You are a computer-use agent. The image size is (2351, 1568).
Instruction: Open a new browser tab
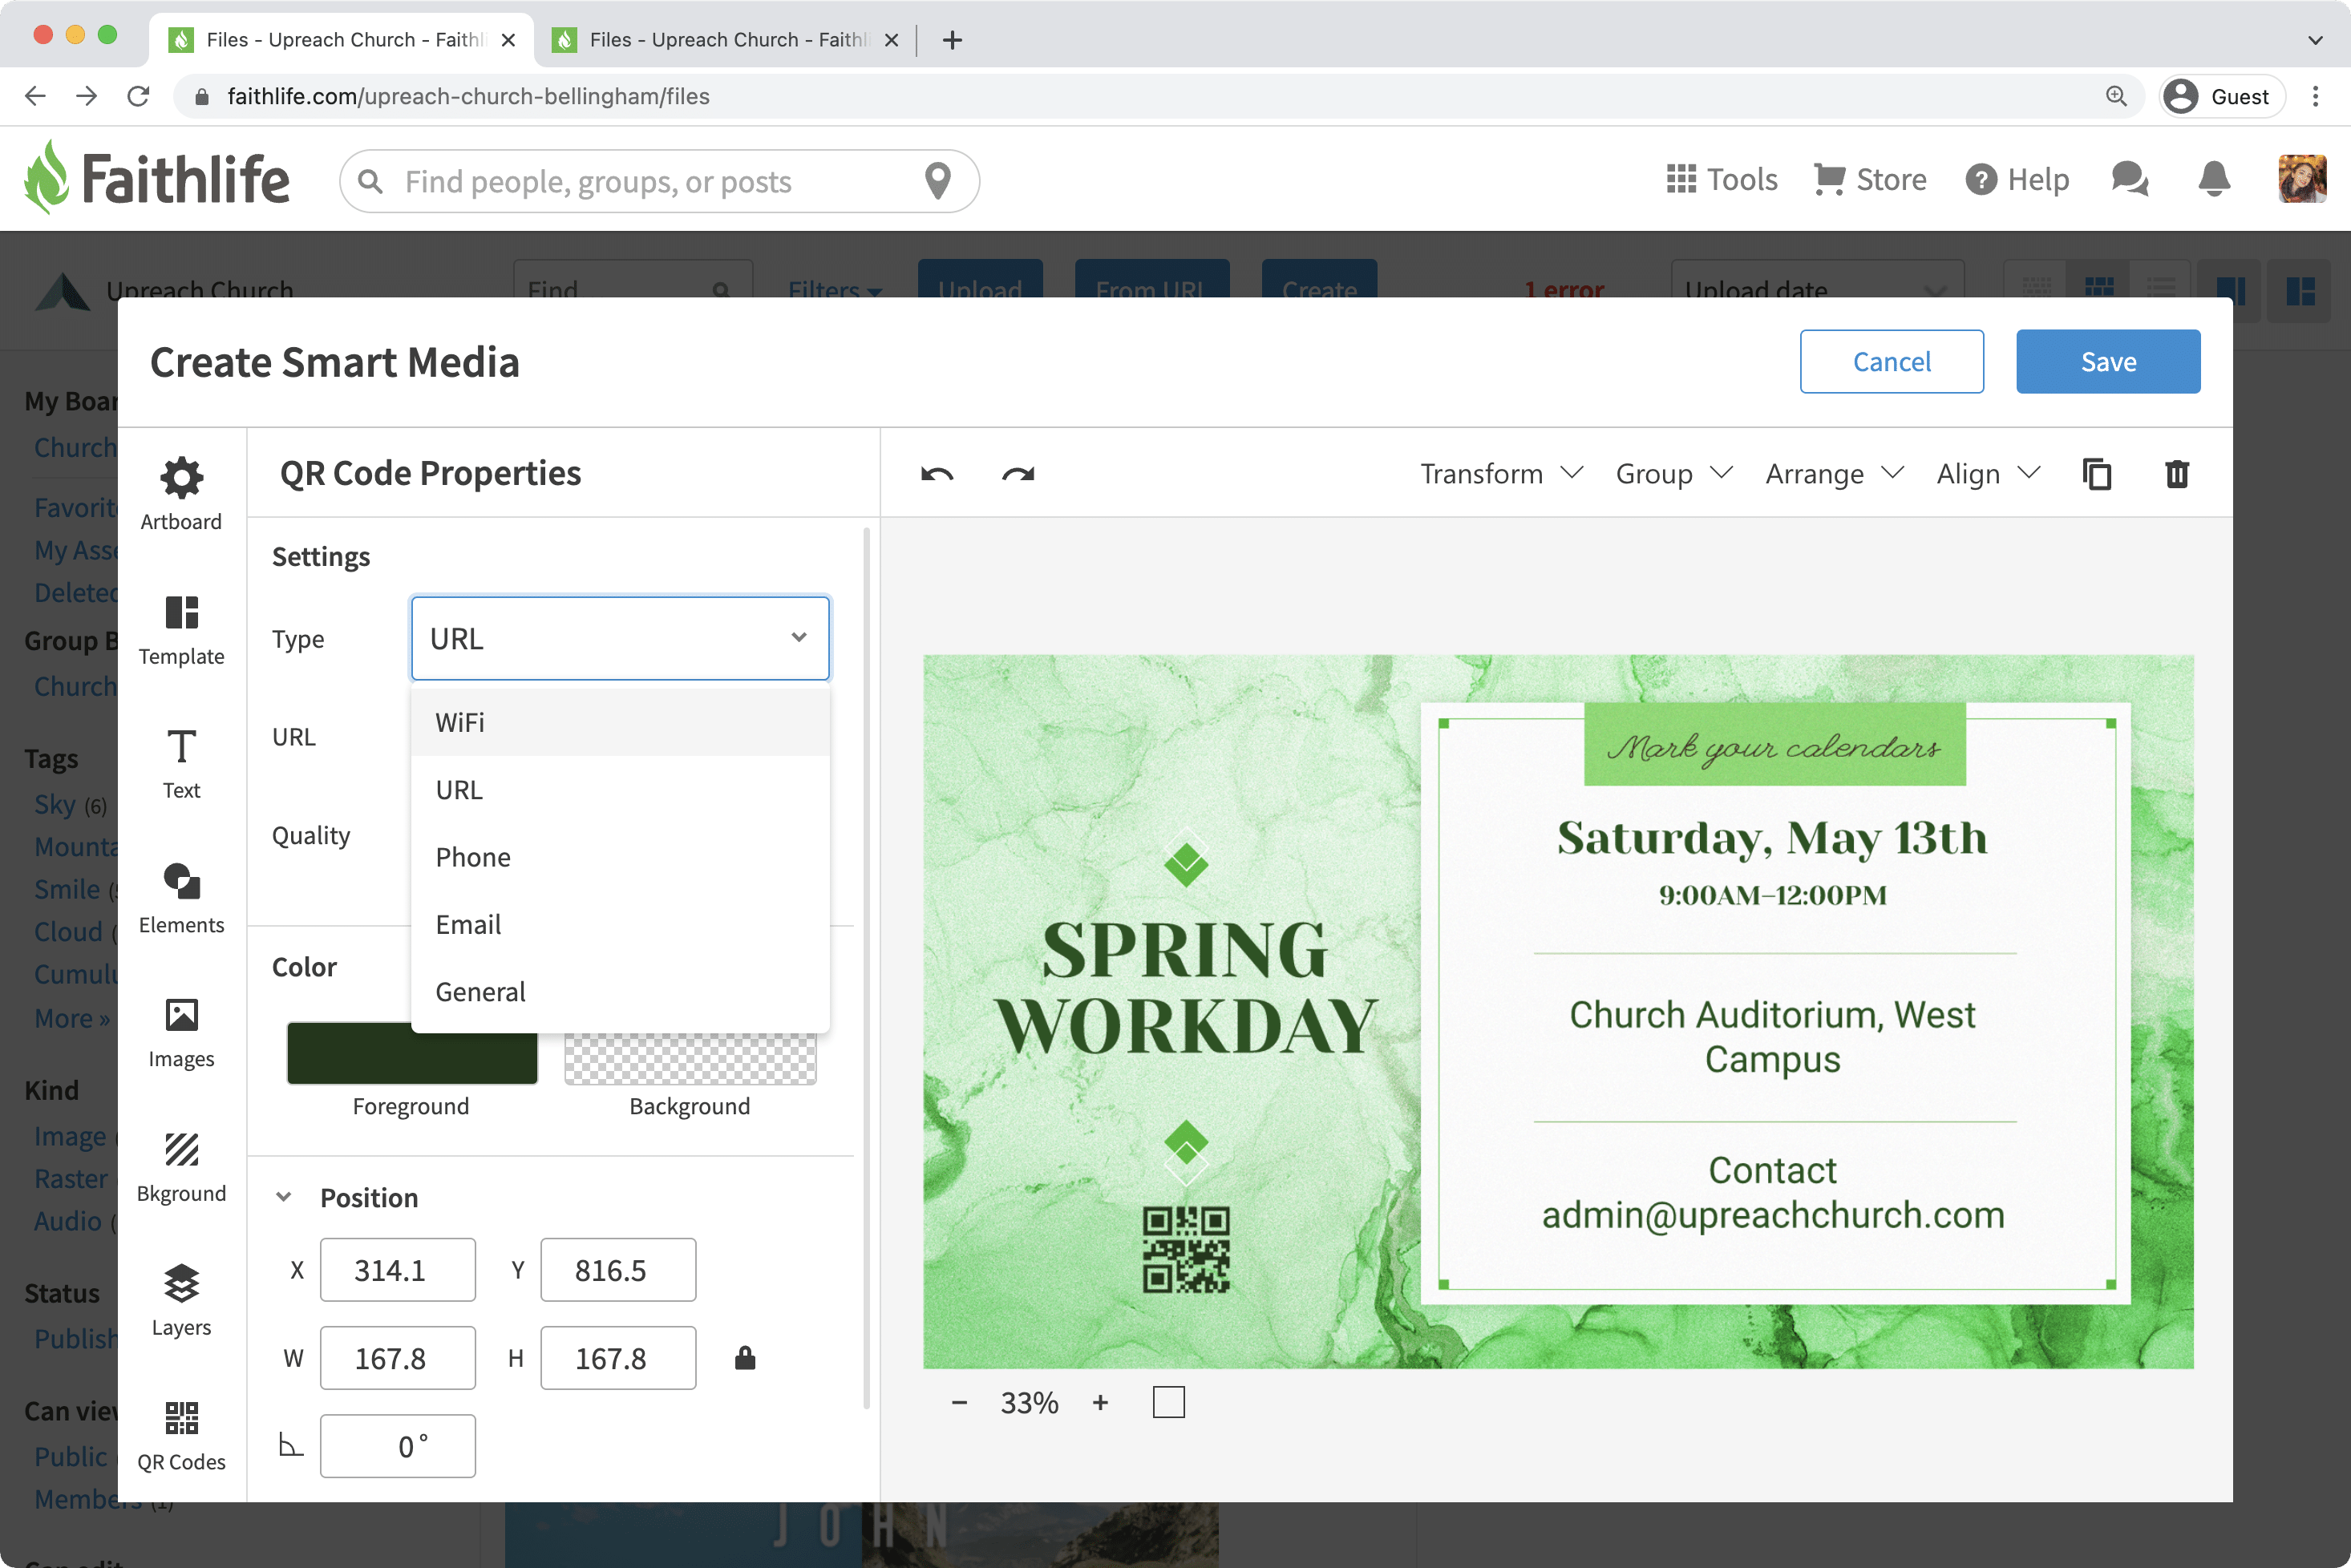click(x=952, y=40)
